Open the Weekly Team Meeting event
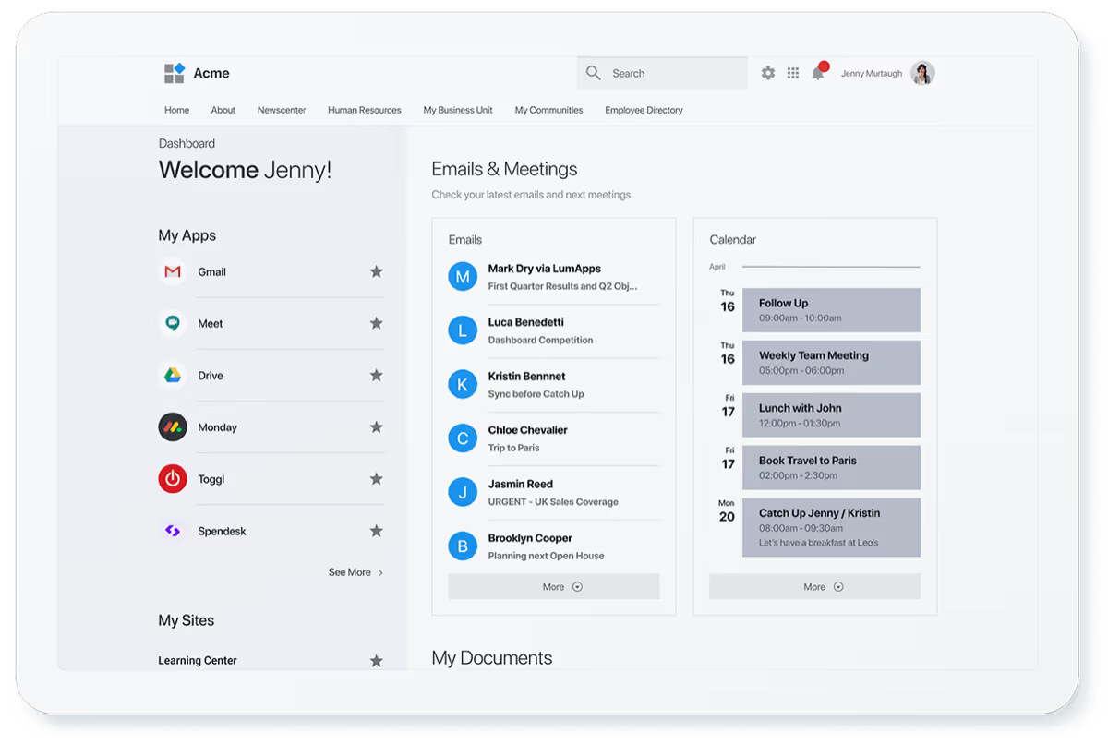 pos(831,363)
